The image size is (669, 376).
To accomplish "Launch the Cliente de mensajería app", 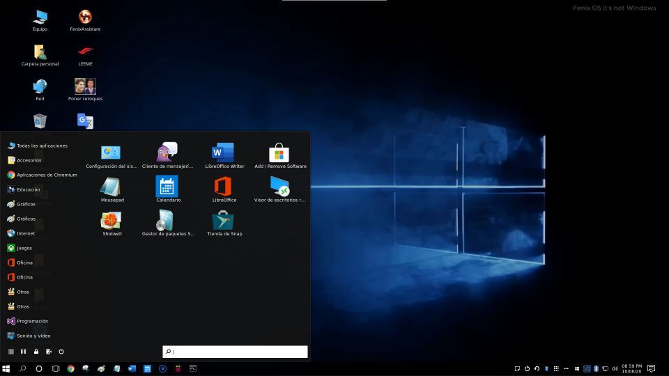I will (x=167, y=157).
